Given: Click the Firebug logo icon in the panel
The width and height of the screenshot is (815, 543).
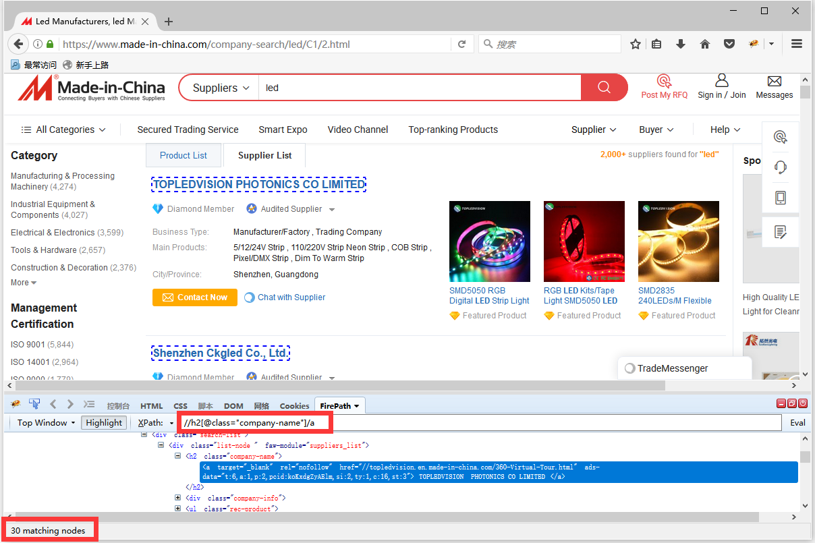Looking at the screenshot, I should pyautogui.click(x=16, y=405).
